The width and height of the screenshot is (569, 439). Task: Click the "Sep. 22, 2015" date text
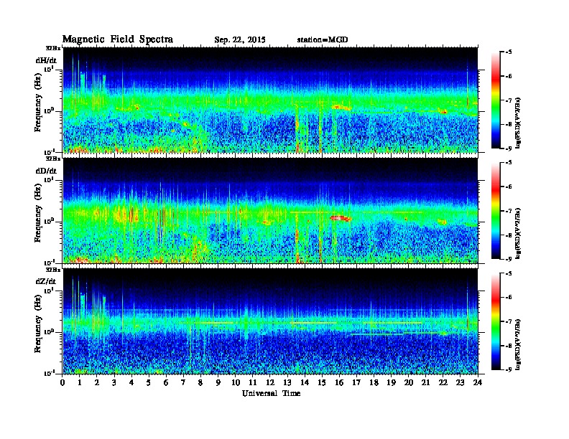click(x=240, y=40)
